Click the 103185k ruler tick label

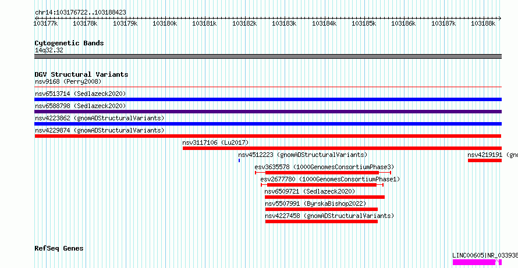click(x=364, y=23)
